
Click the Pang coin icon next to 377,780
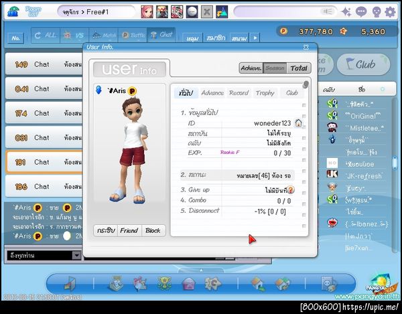tap(283, 31)
